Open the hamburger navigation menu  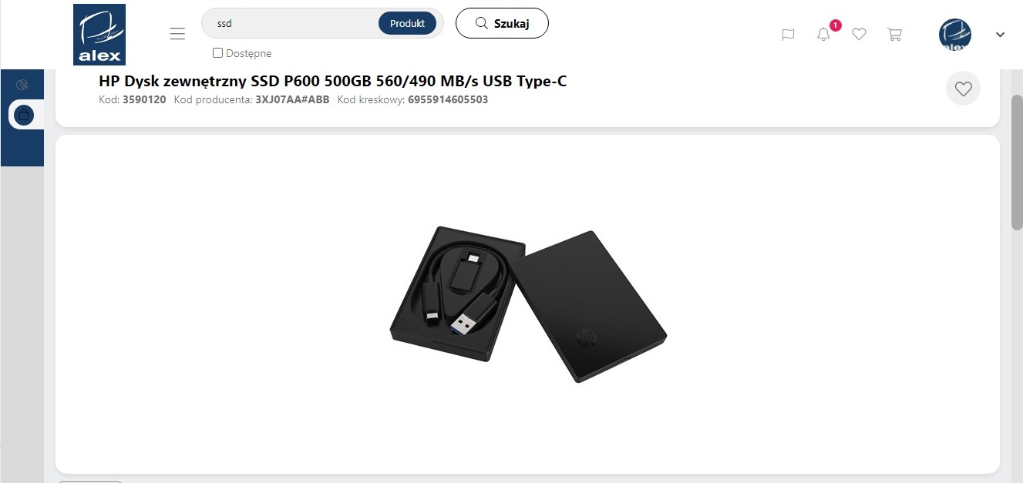coord(177,34)
